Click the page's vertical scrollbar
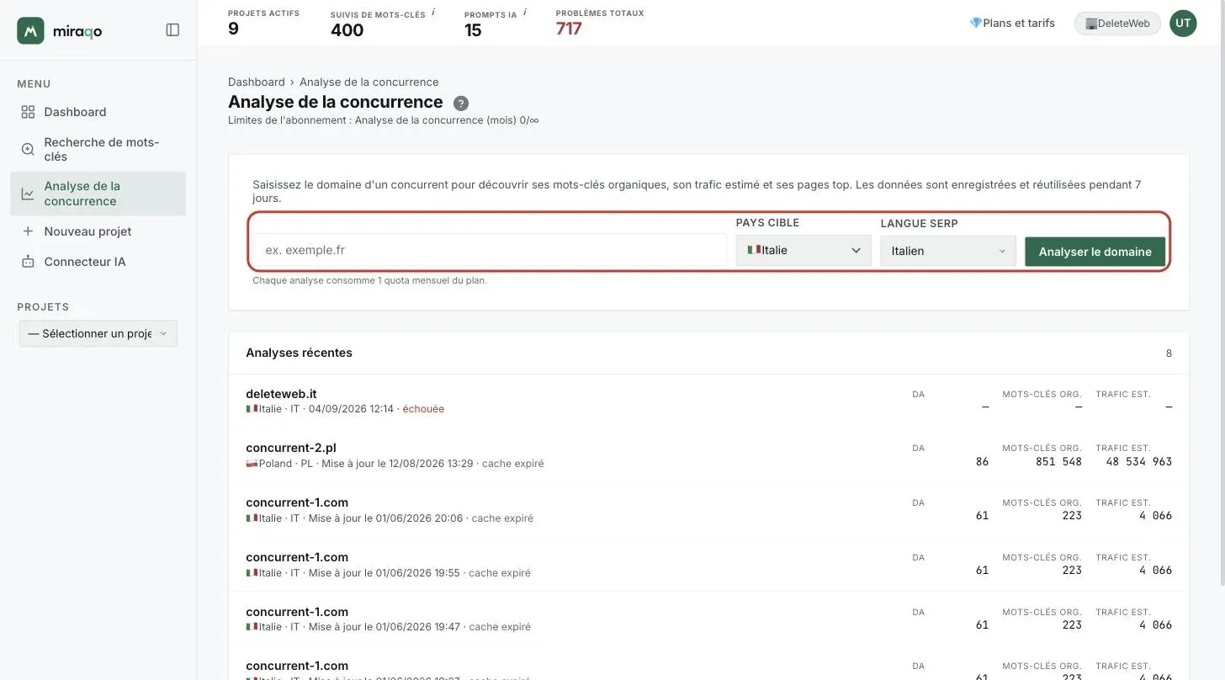The image size is (1225, 680). [1222, 295]
